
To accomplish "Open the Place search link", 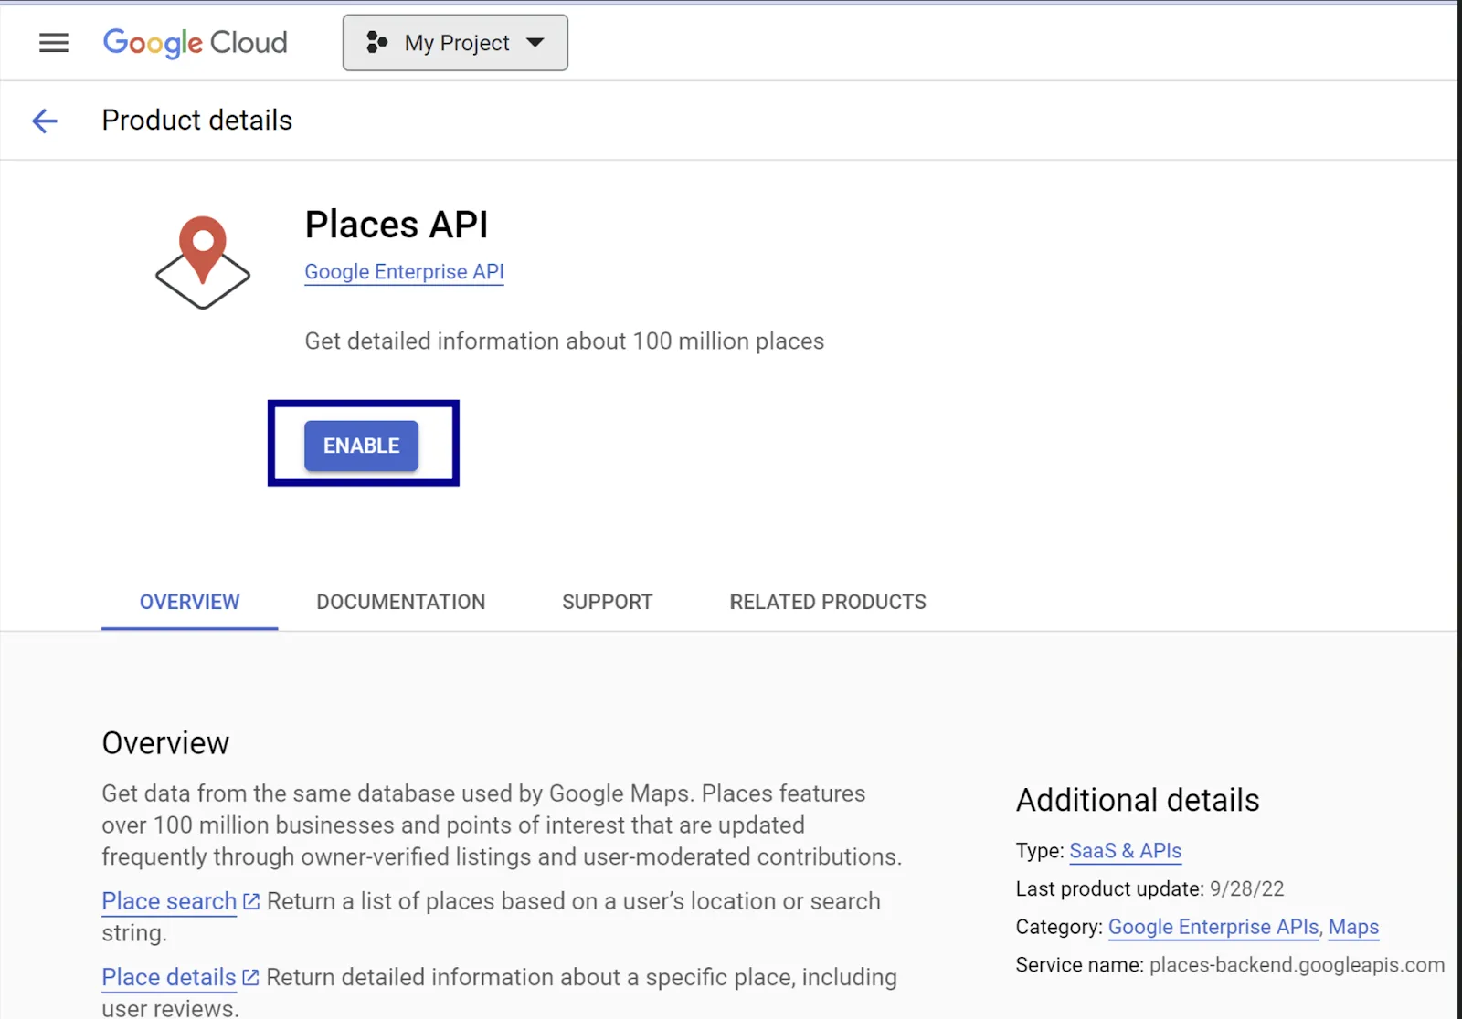I will coord(169,901).
